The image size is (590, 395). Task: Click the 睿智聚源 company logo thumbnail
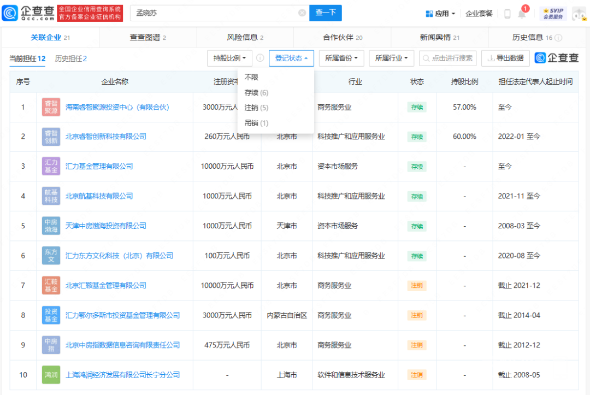coord(50,107)
